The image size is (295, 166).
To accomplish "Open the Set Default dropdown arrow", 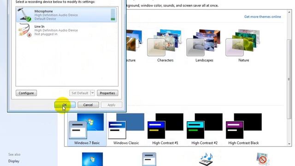I will (93, 93).
